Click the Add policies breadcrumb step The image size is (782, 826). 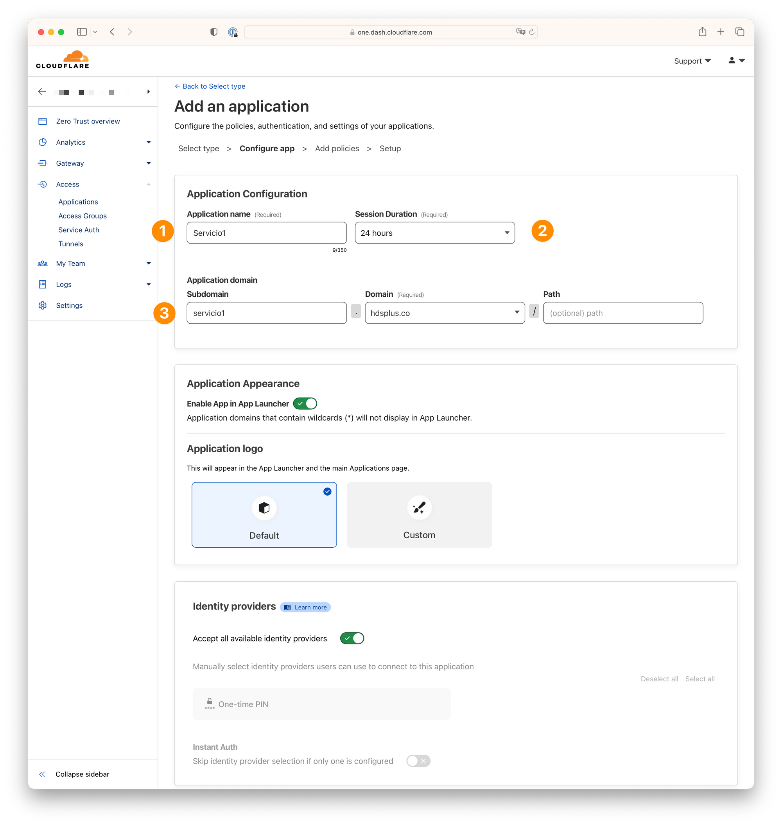coord(337,149)
